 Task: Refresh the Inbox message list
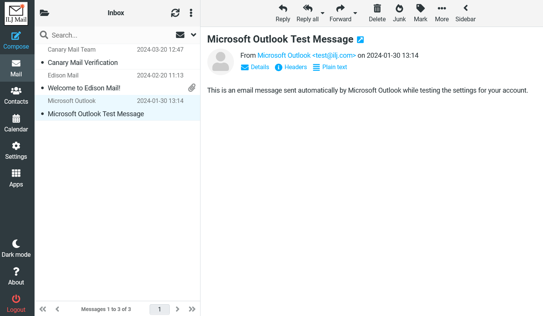(x=175, y=13)
